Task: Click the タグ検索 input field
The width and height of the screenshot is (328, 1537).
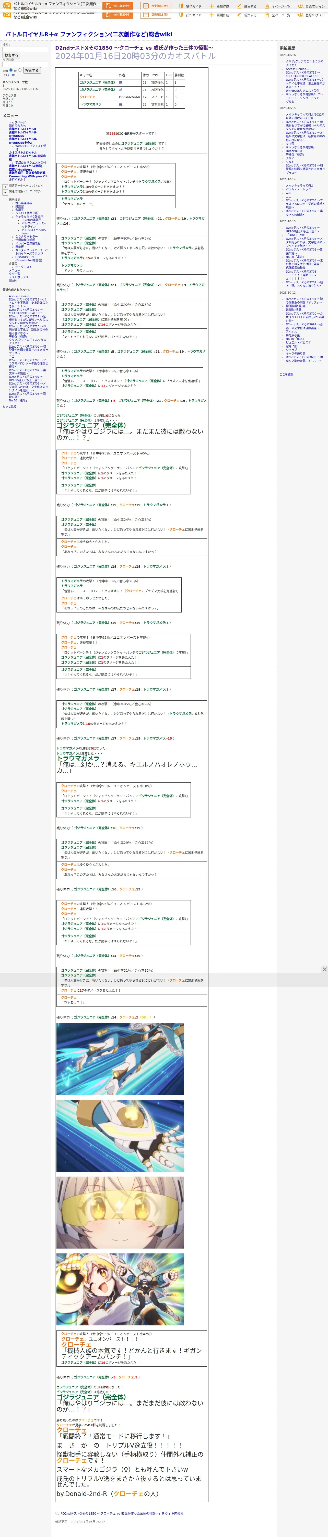Action: tap(25, 65)
